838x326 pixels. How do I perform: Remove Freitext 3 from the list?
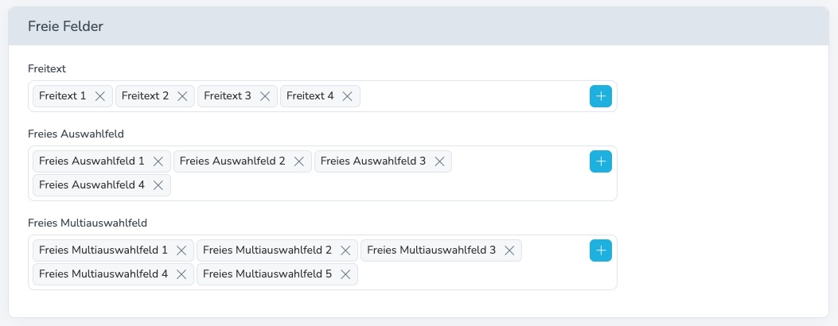coord(265,96)
